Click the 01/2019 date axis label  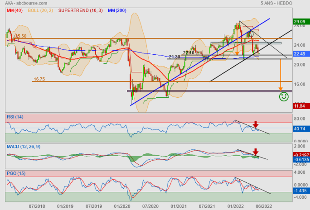65,206
